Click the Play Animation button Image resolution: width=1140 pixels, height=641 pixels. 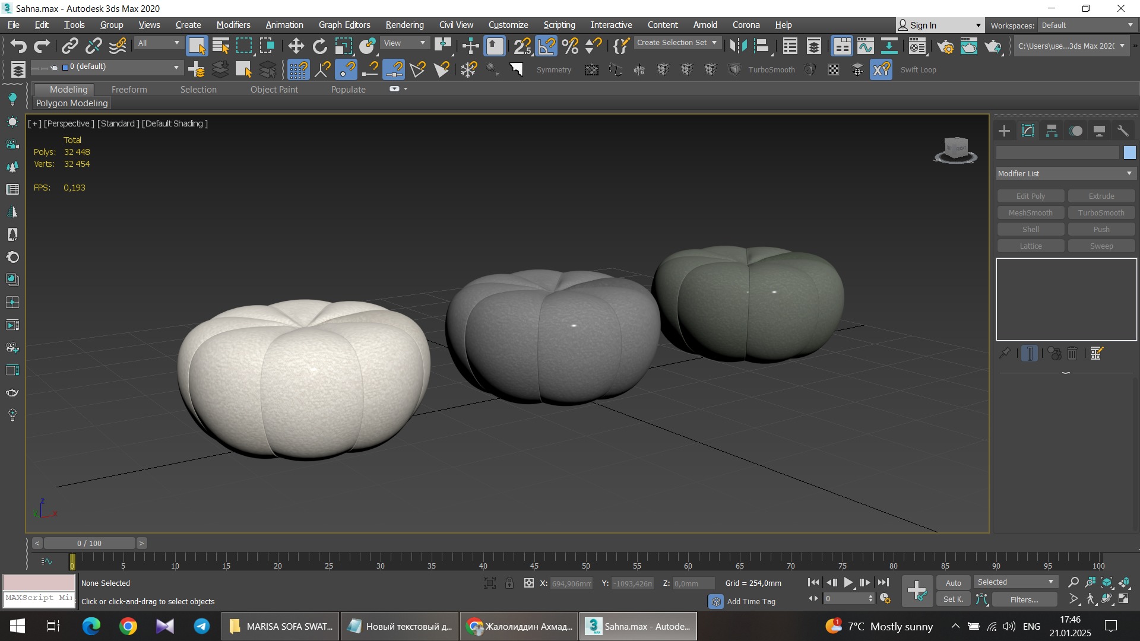[848, 583]
